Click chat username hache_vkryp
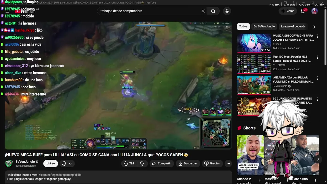Screen dimensions: 327x184 click(x=25, y=30)
